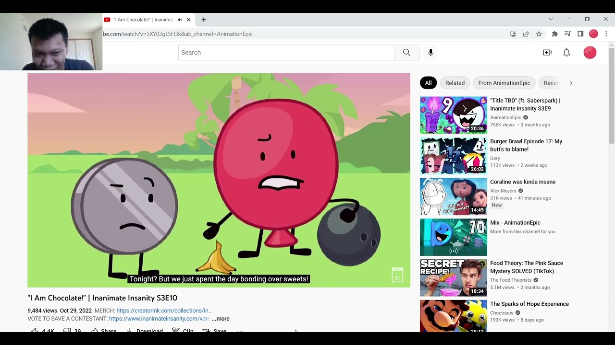Click the video player to pause

tap(219, 180)
